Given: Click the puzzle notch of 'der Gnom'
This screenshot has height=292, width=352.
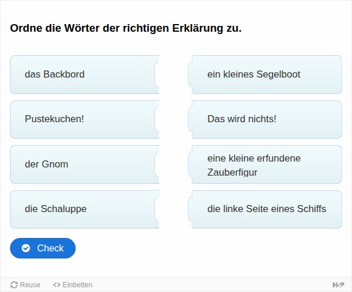Looking at the screenshot, I should pyautogui.click(x=157, y=165).
